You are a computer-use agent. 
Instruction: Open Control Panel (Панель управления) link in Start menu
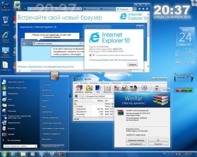pos(50,117)
